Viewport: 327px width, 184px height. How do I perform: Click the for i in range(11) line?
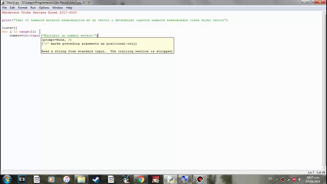(19, 32)
